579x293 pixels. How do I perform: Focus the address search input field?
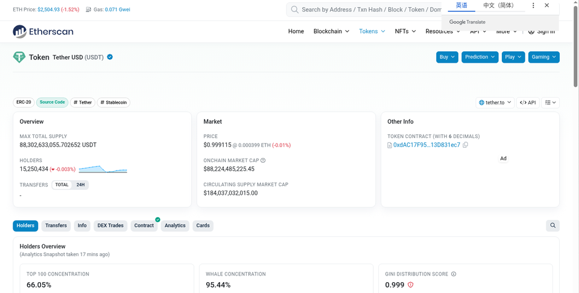(x=371, y=10)
